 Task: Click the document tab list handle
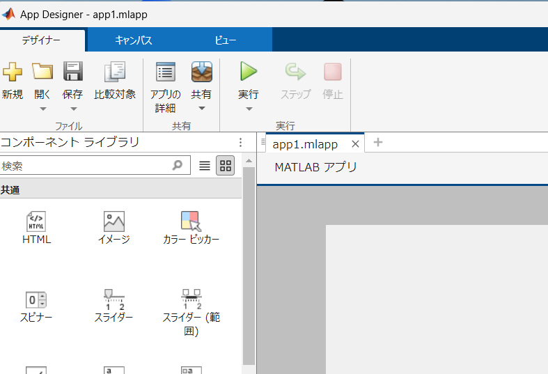pyautogui.click(x=263, y=141)
